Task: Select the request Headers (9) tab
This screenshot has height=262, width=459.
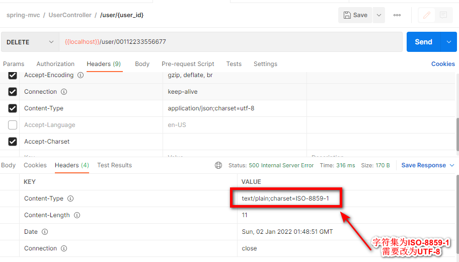Action: pyautogui.click(x=104, y=64)
